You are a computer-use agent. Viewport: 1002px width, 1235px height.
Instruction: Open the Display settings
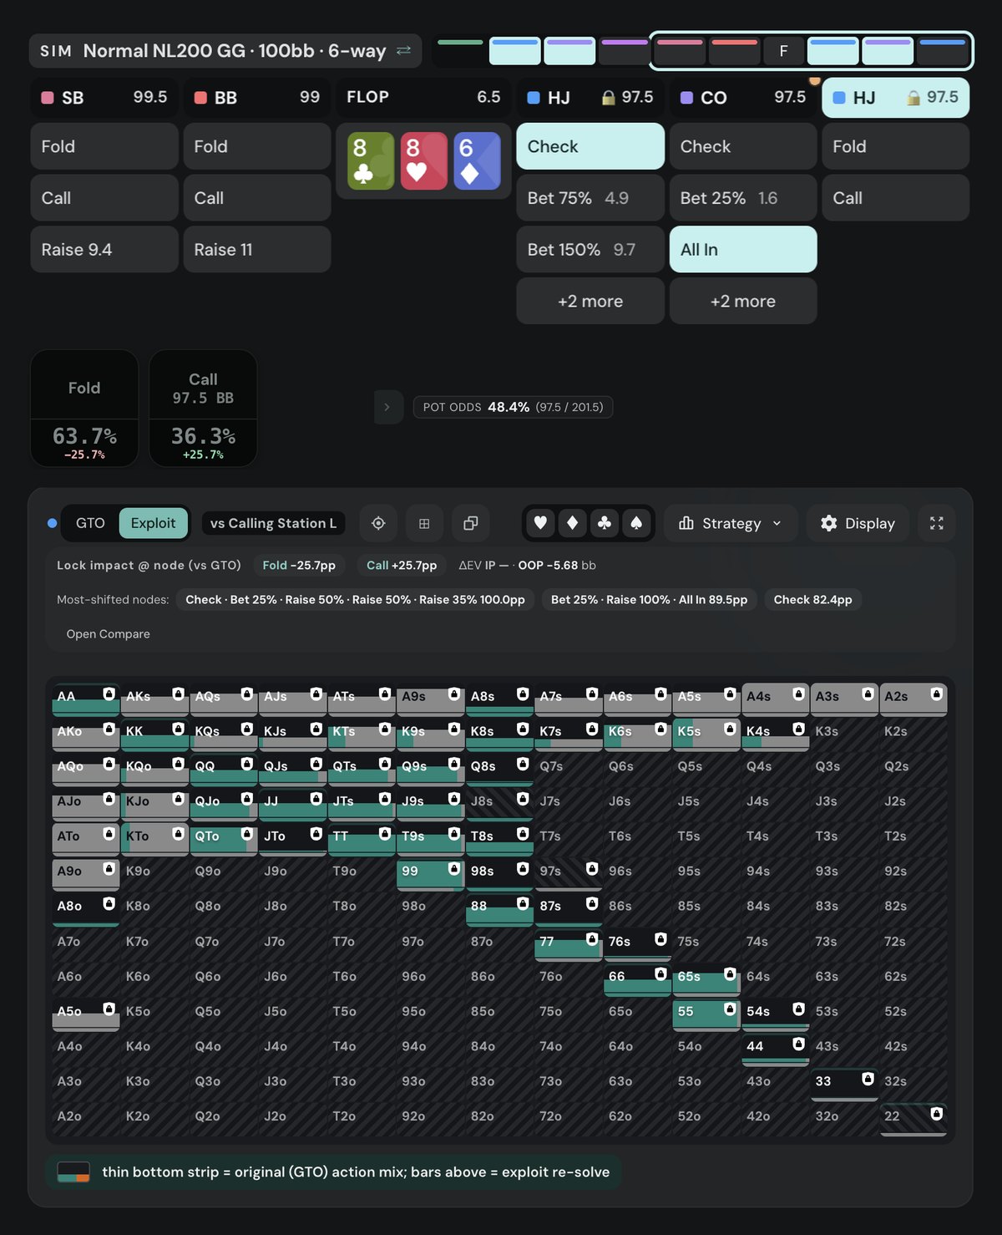(x=858, y=523)
